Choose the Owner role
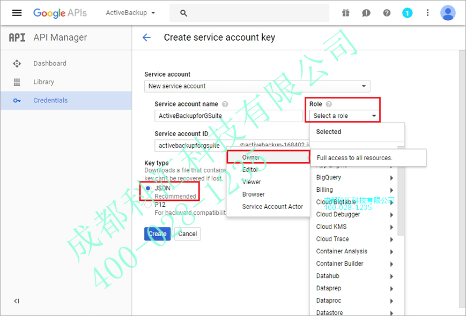 (x=268, y=157)
